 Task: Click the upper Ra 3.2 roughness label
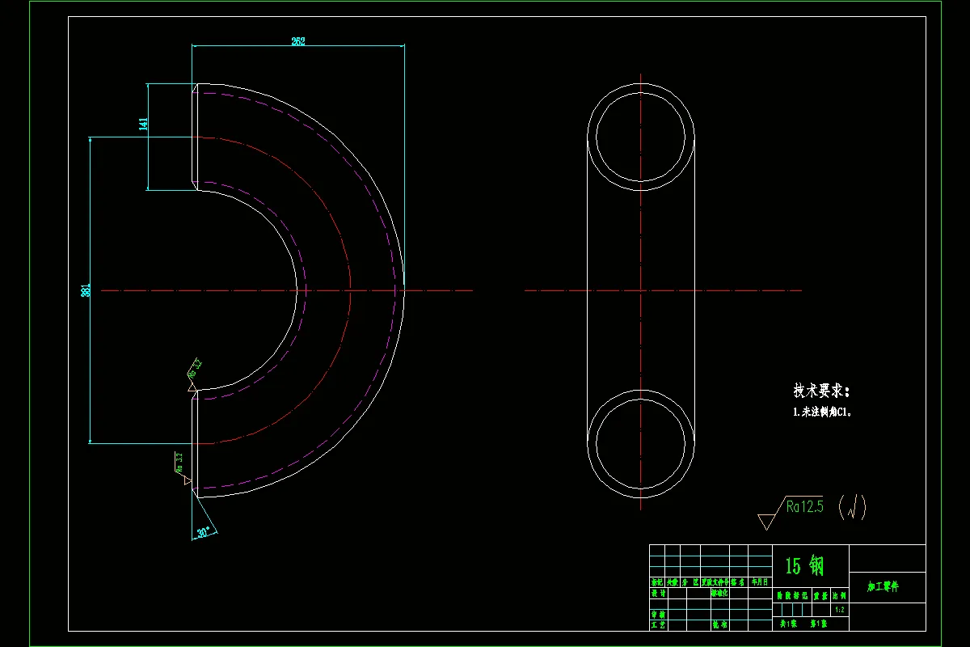pyautogui.click(x=194, y=369)
